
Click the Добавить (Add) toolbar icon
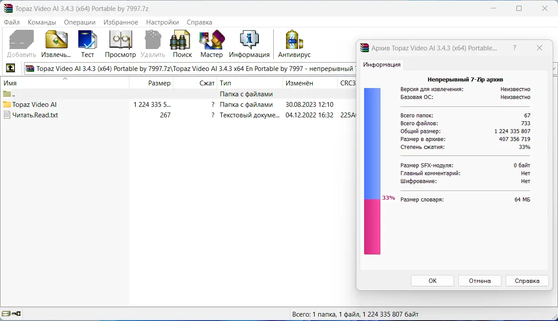[20, 42]
